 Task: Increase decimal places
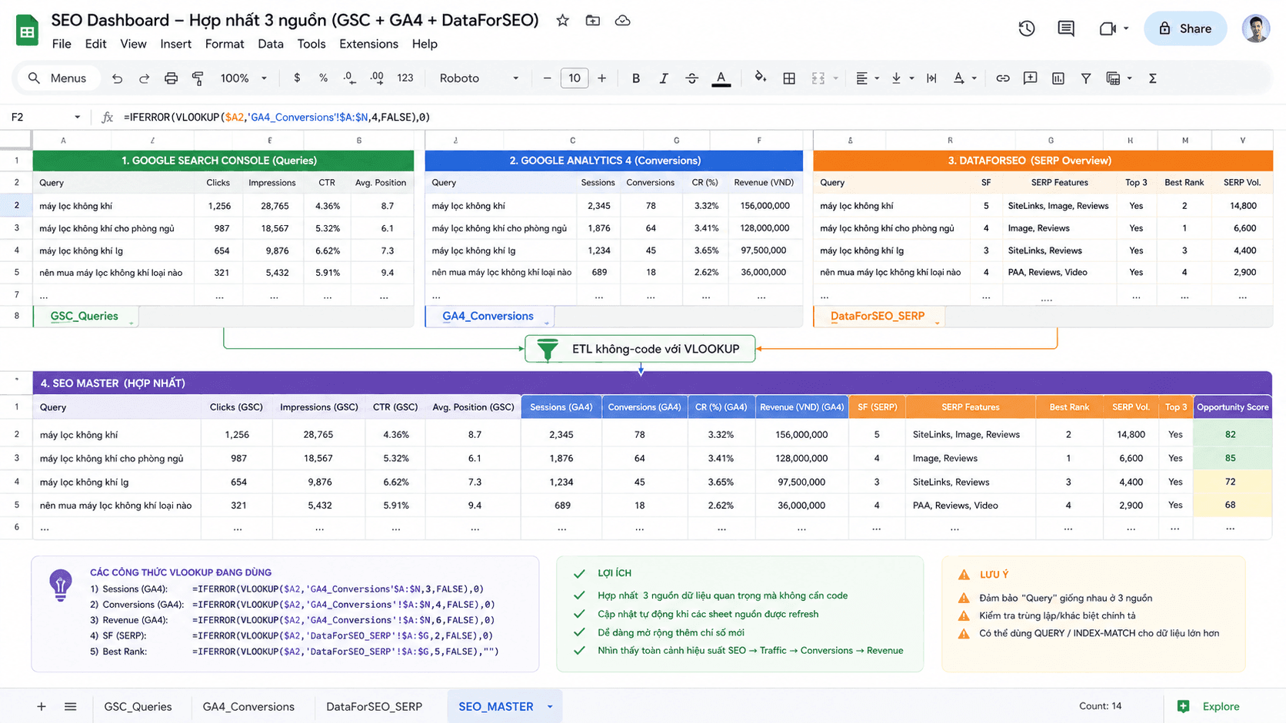click(377, 78)
